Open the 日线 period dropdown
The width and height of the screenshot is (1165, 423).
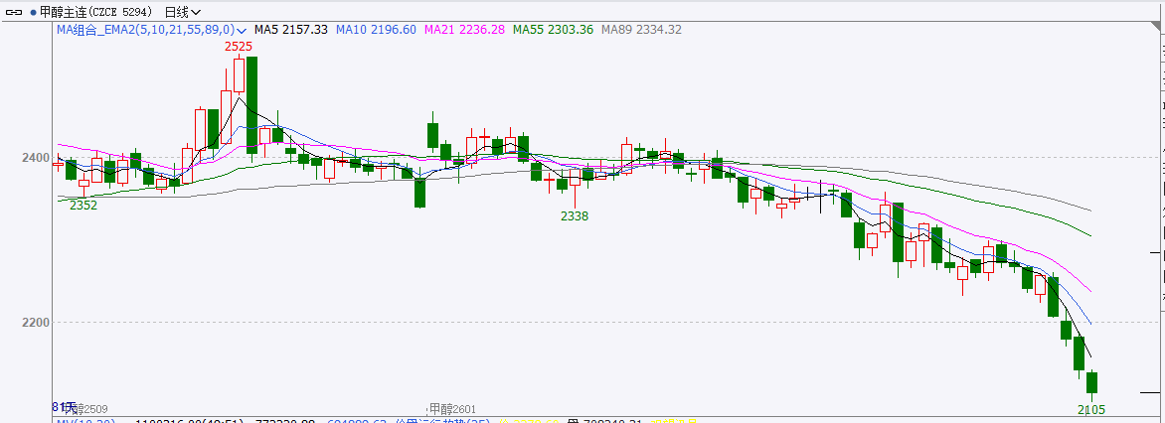pyautogui.click(x=182, y=12)
